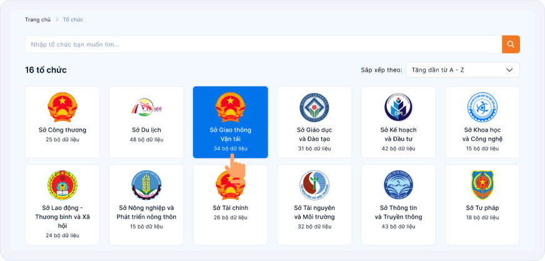The height and width of the screenshot is (261, 545).
Task: Open Sở Du lịch title
Action: click(146, 130)
